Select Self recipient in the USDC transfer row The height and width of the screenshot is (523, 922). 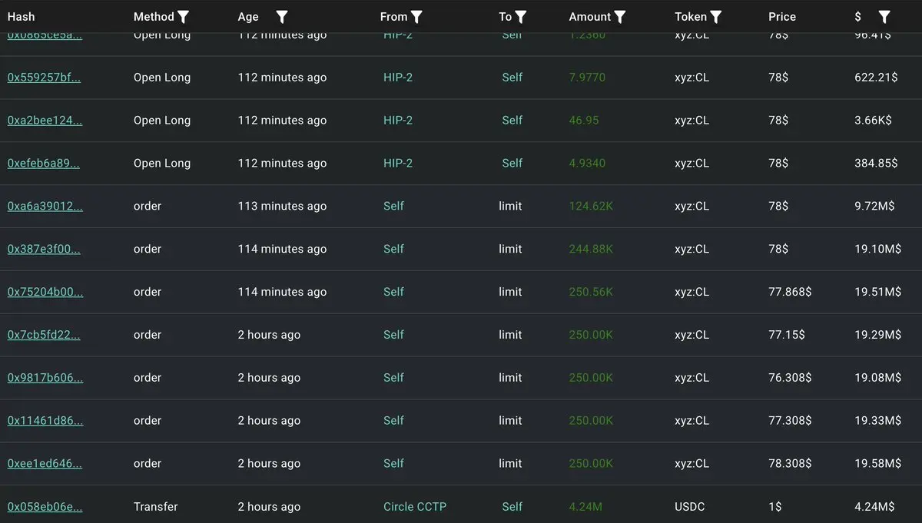512,507
